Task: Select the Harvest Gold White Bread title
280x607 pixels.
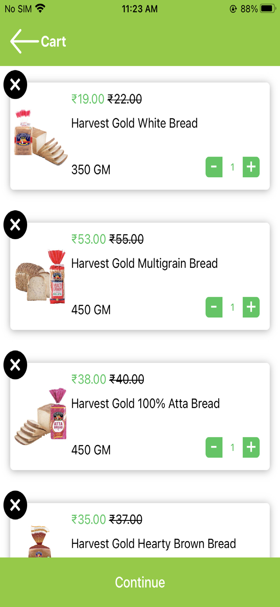Action: pos(134,123)
